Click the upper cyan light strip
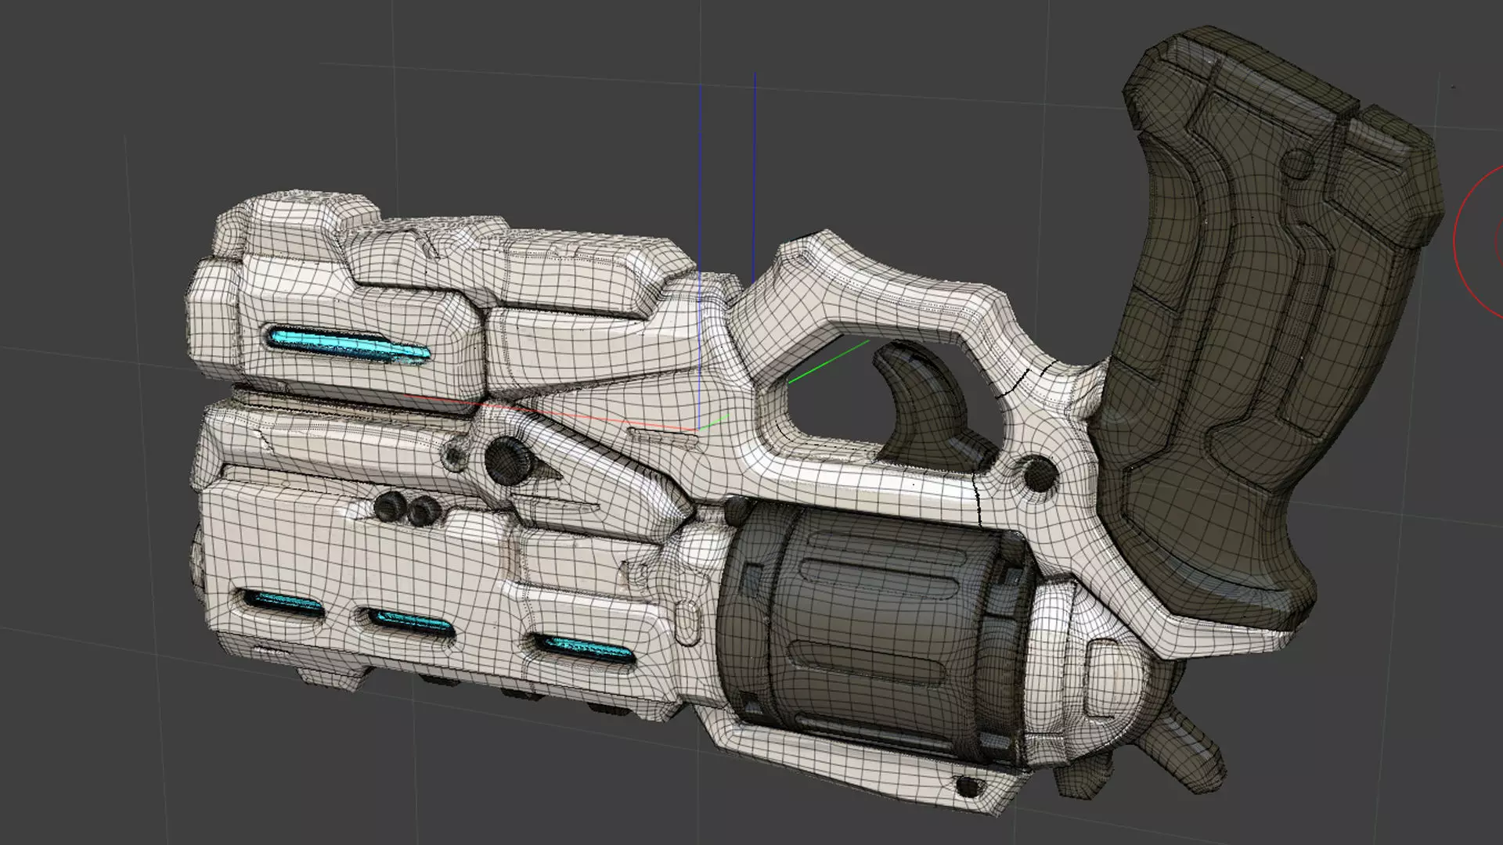Screen dimensions: 1503x845 point(348,345)
